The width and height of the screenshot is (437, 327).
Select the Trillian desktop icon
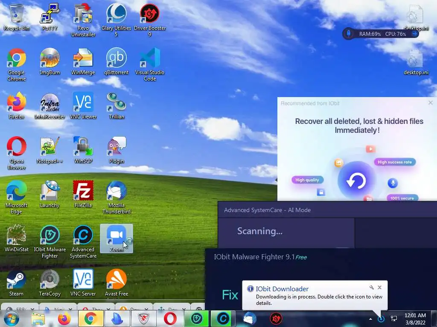[116, 106]
